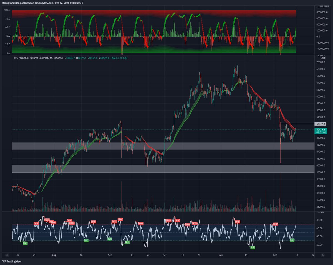This screenshot has height=265, width=333.
Task: Click the Oct label on time axis
Action: pyautogui.click(x=165, y=255)
